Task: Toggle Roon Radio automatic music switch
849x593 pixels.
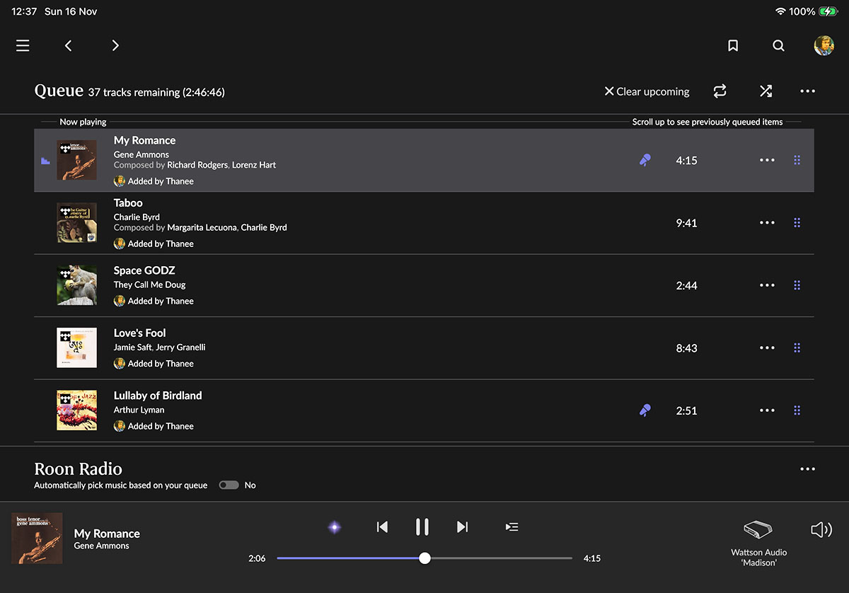Action: [229, 485]
